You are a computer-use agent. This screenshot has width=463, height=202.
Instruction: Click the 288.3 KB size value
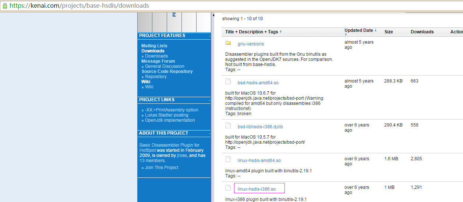coord(393,81)
